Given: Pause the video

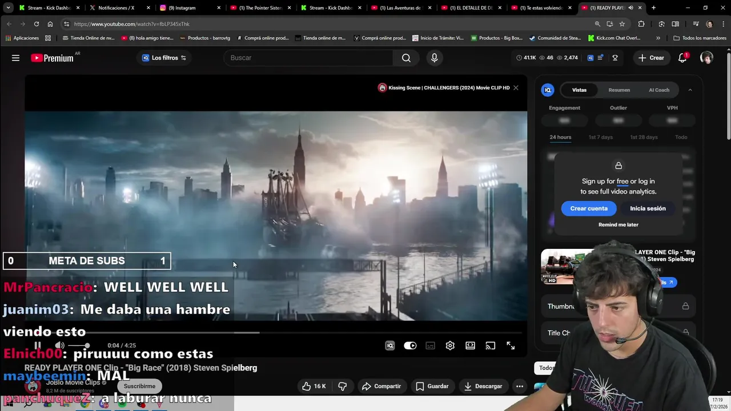Looking at the screenshot, I should click(37, 345).
